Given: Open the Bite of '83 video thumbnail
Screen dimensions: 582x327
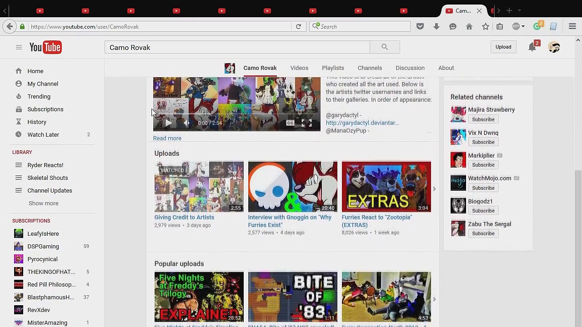Looking at the screenshot, I should click(x=293, y=297).
